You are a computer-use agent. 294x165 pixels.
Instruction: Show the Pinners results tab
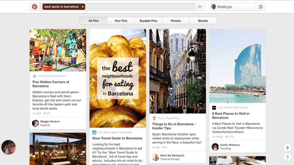pos(175,21)
